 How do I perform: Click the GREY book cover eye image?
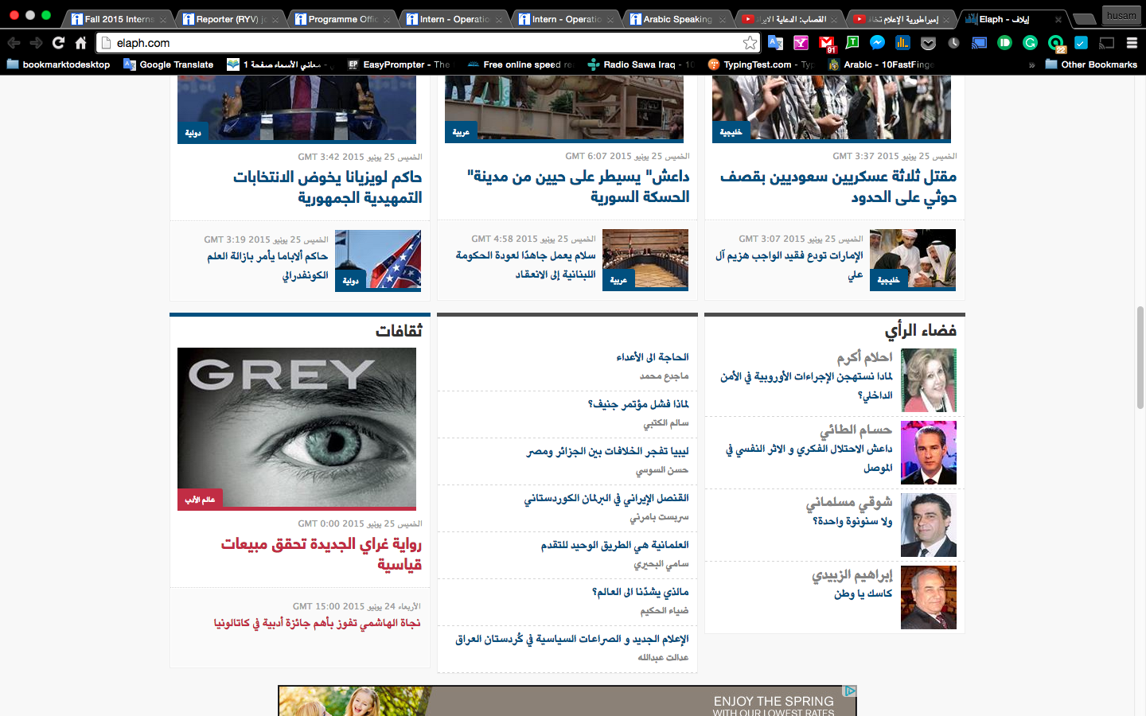pyautogui.click(x=297, y=428)
